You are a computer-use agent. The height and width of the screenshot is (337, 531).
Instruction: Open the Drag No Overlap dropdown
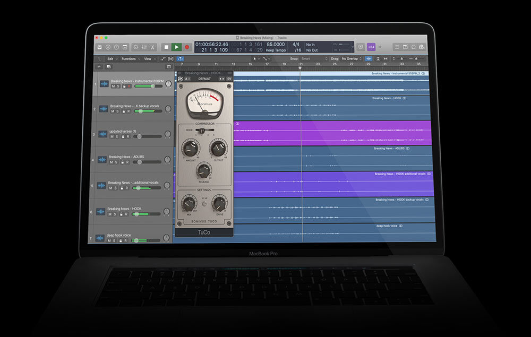point(352,59)
